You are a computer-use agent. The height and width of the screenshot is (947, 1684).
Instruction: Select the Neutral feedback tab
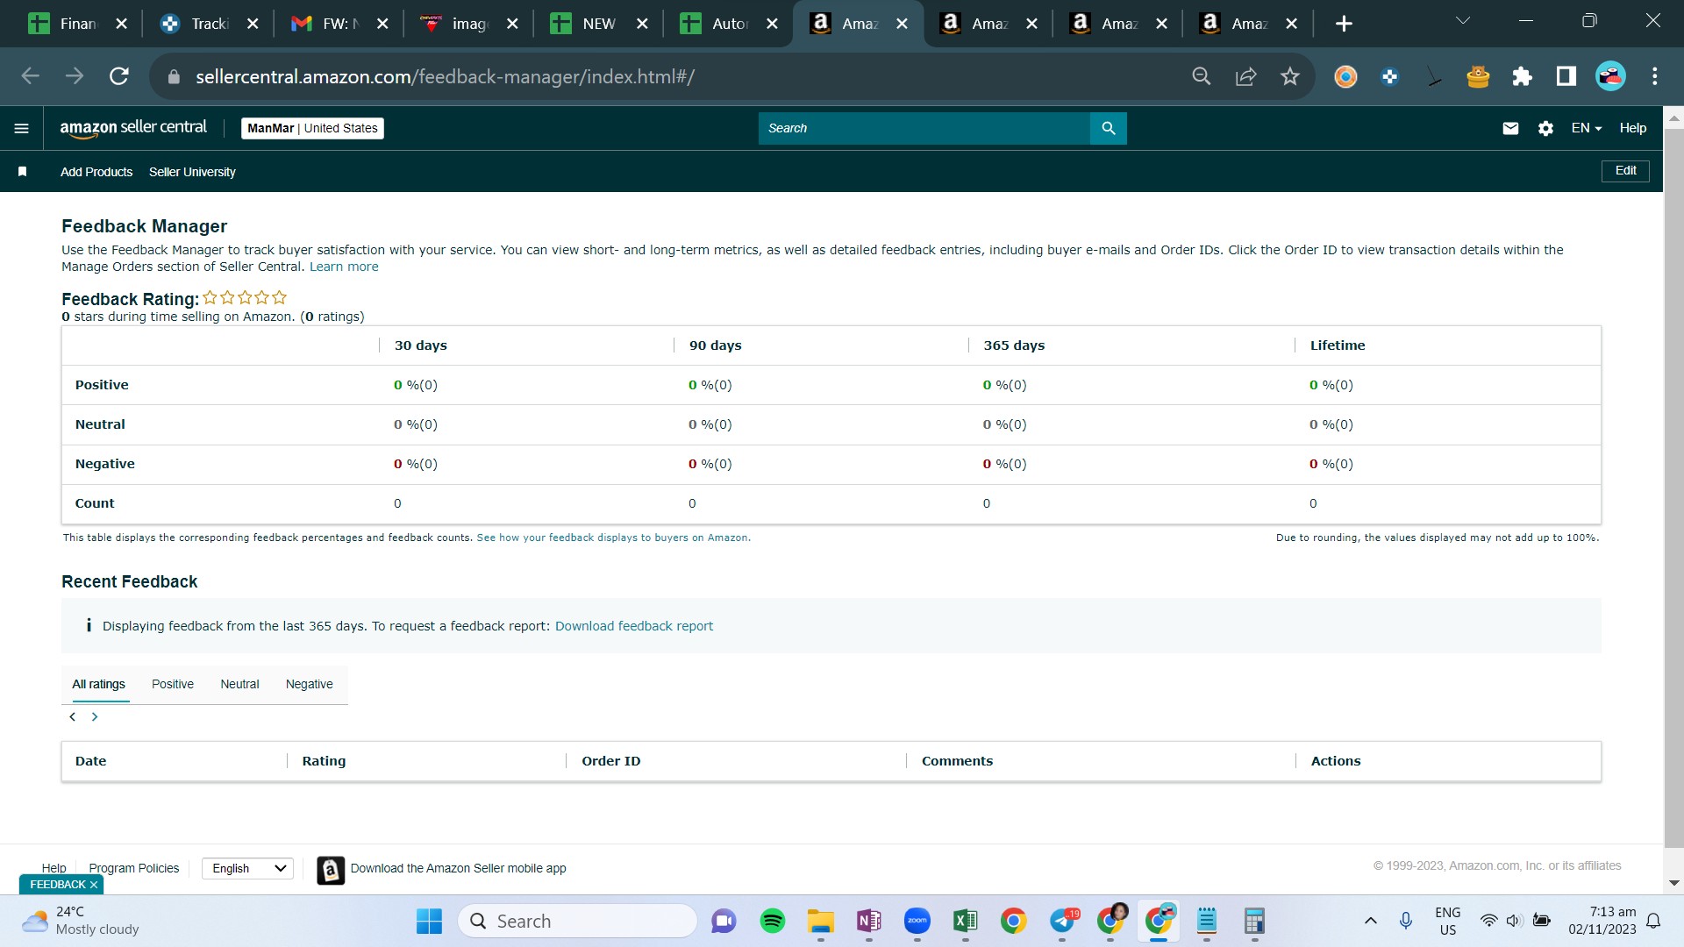point(239,684)
